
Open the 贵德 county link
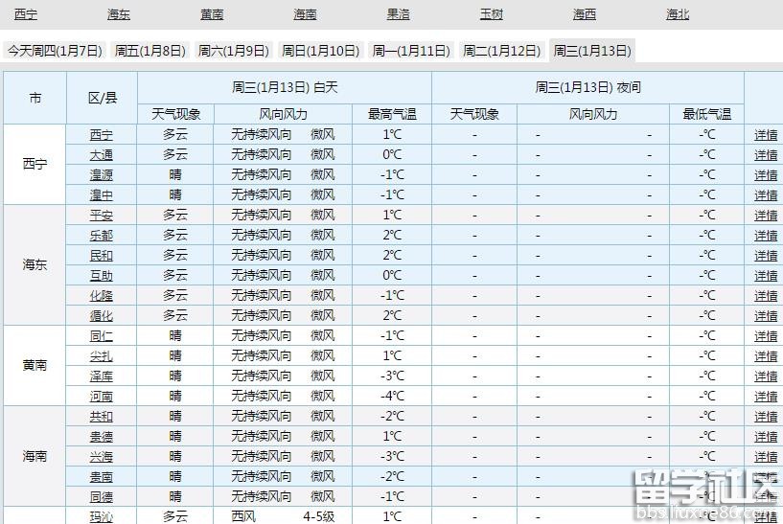coord(101,437)
